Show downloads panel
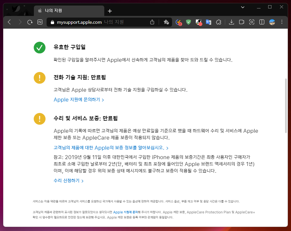291x231 pixels. (x=231, y=22)
